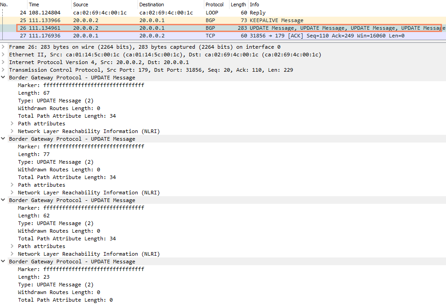446x308 pixels.
Task: Select packet 27 TCP ACK row
Action: pos(223,36)
